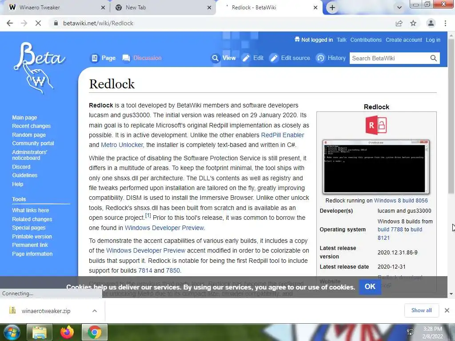Close the Redlock - BetaWiki tab
The height and width of the screenshot is (341, 455).
[x=315, y=8]
